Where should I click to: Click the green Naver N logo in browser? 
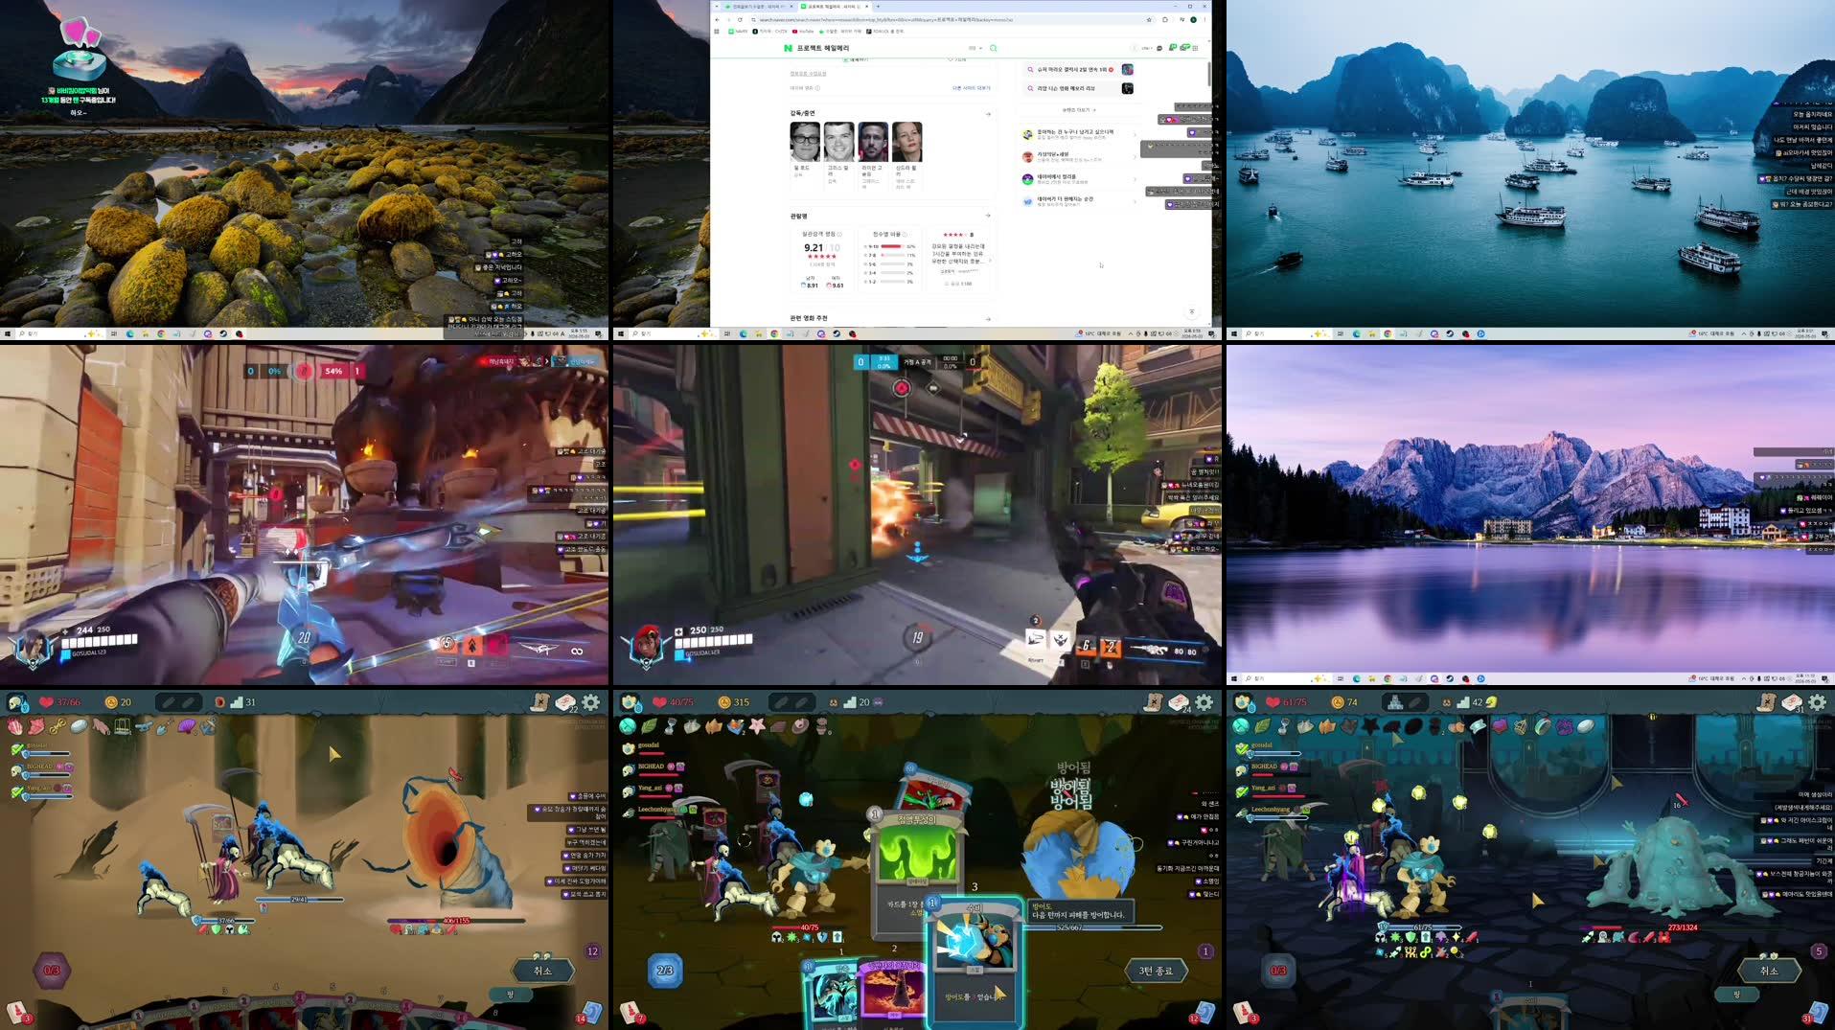click(788, 48)
